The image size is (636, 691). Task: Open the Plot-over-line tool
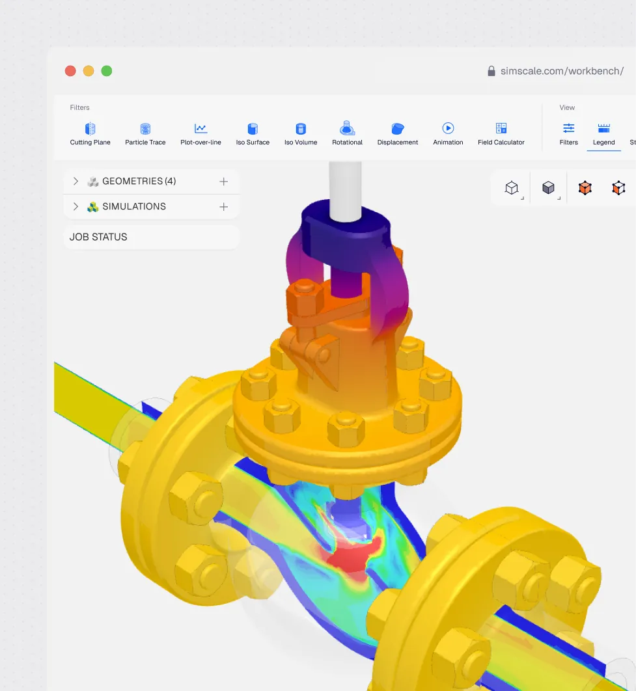[200, 134]
